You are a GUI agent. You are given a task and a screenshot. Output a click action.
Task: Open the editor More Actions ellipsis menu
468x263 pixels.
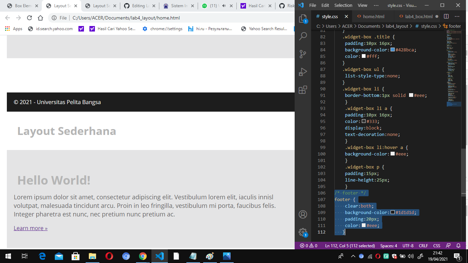pos(457,16)
